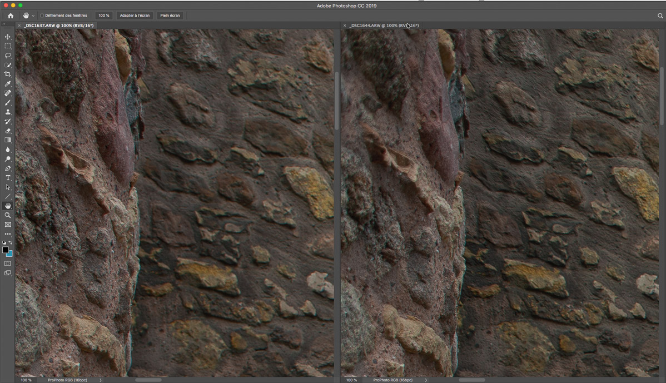Select the Move tool

click(8, 37)
